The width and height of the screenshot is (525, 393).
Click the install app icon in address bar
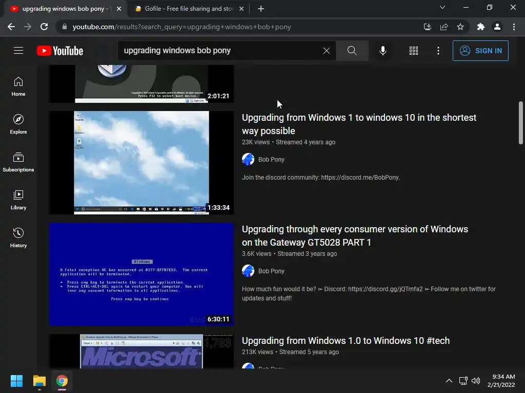click(428, 27)
